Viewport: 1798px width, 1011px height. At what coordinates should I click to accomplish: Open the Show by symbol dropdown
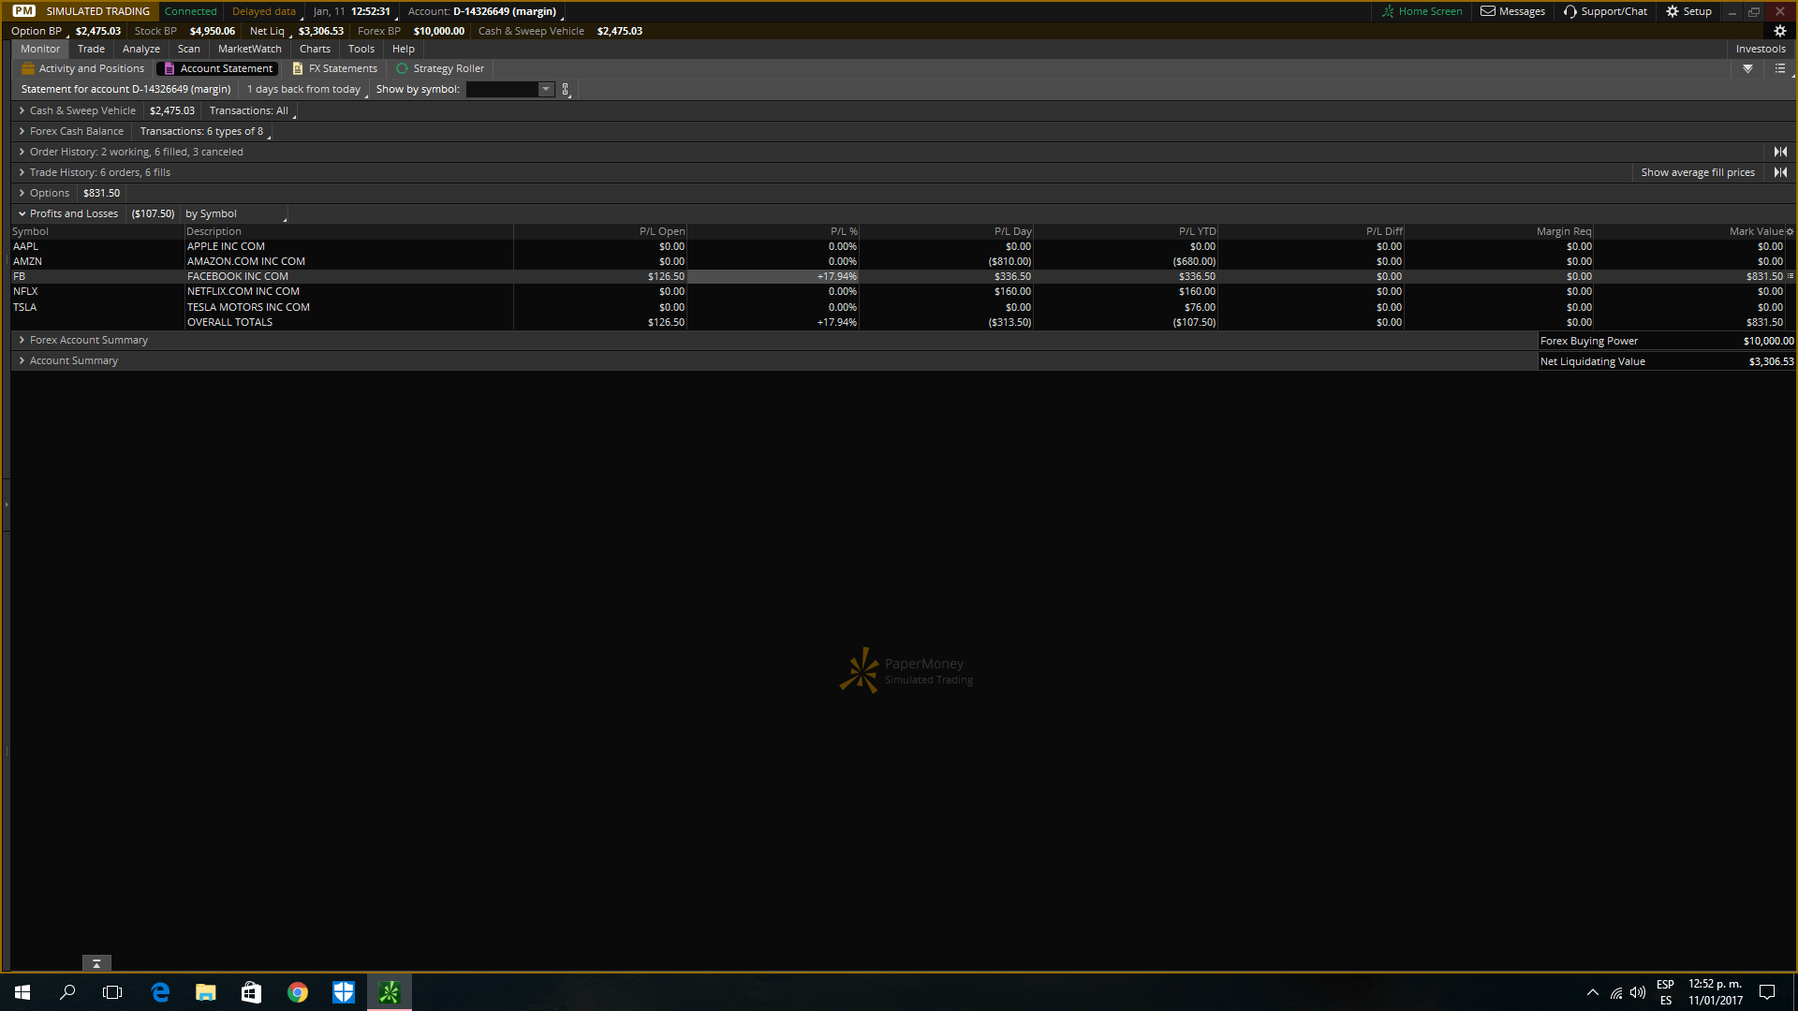coord(546,90)
